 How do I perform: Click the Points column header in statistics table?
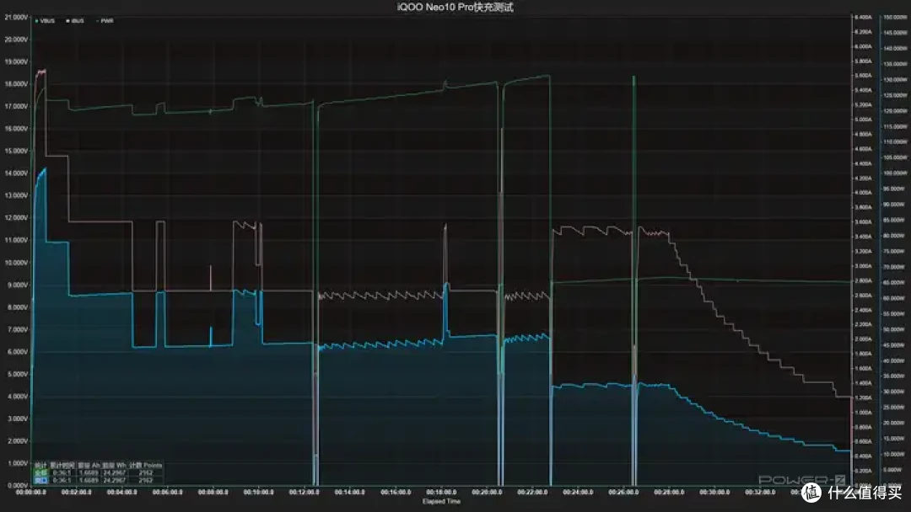[x=146, y=466]
